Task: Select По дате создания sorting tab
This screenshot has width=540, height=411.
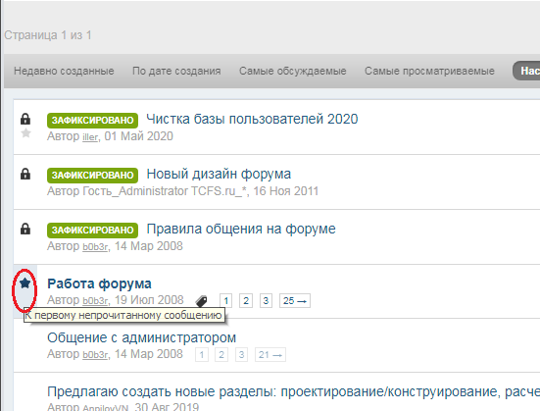Action: click(176, 71)
